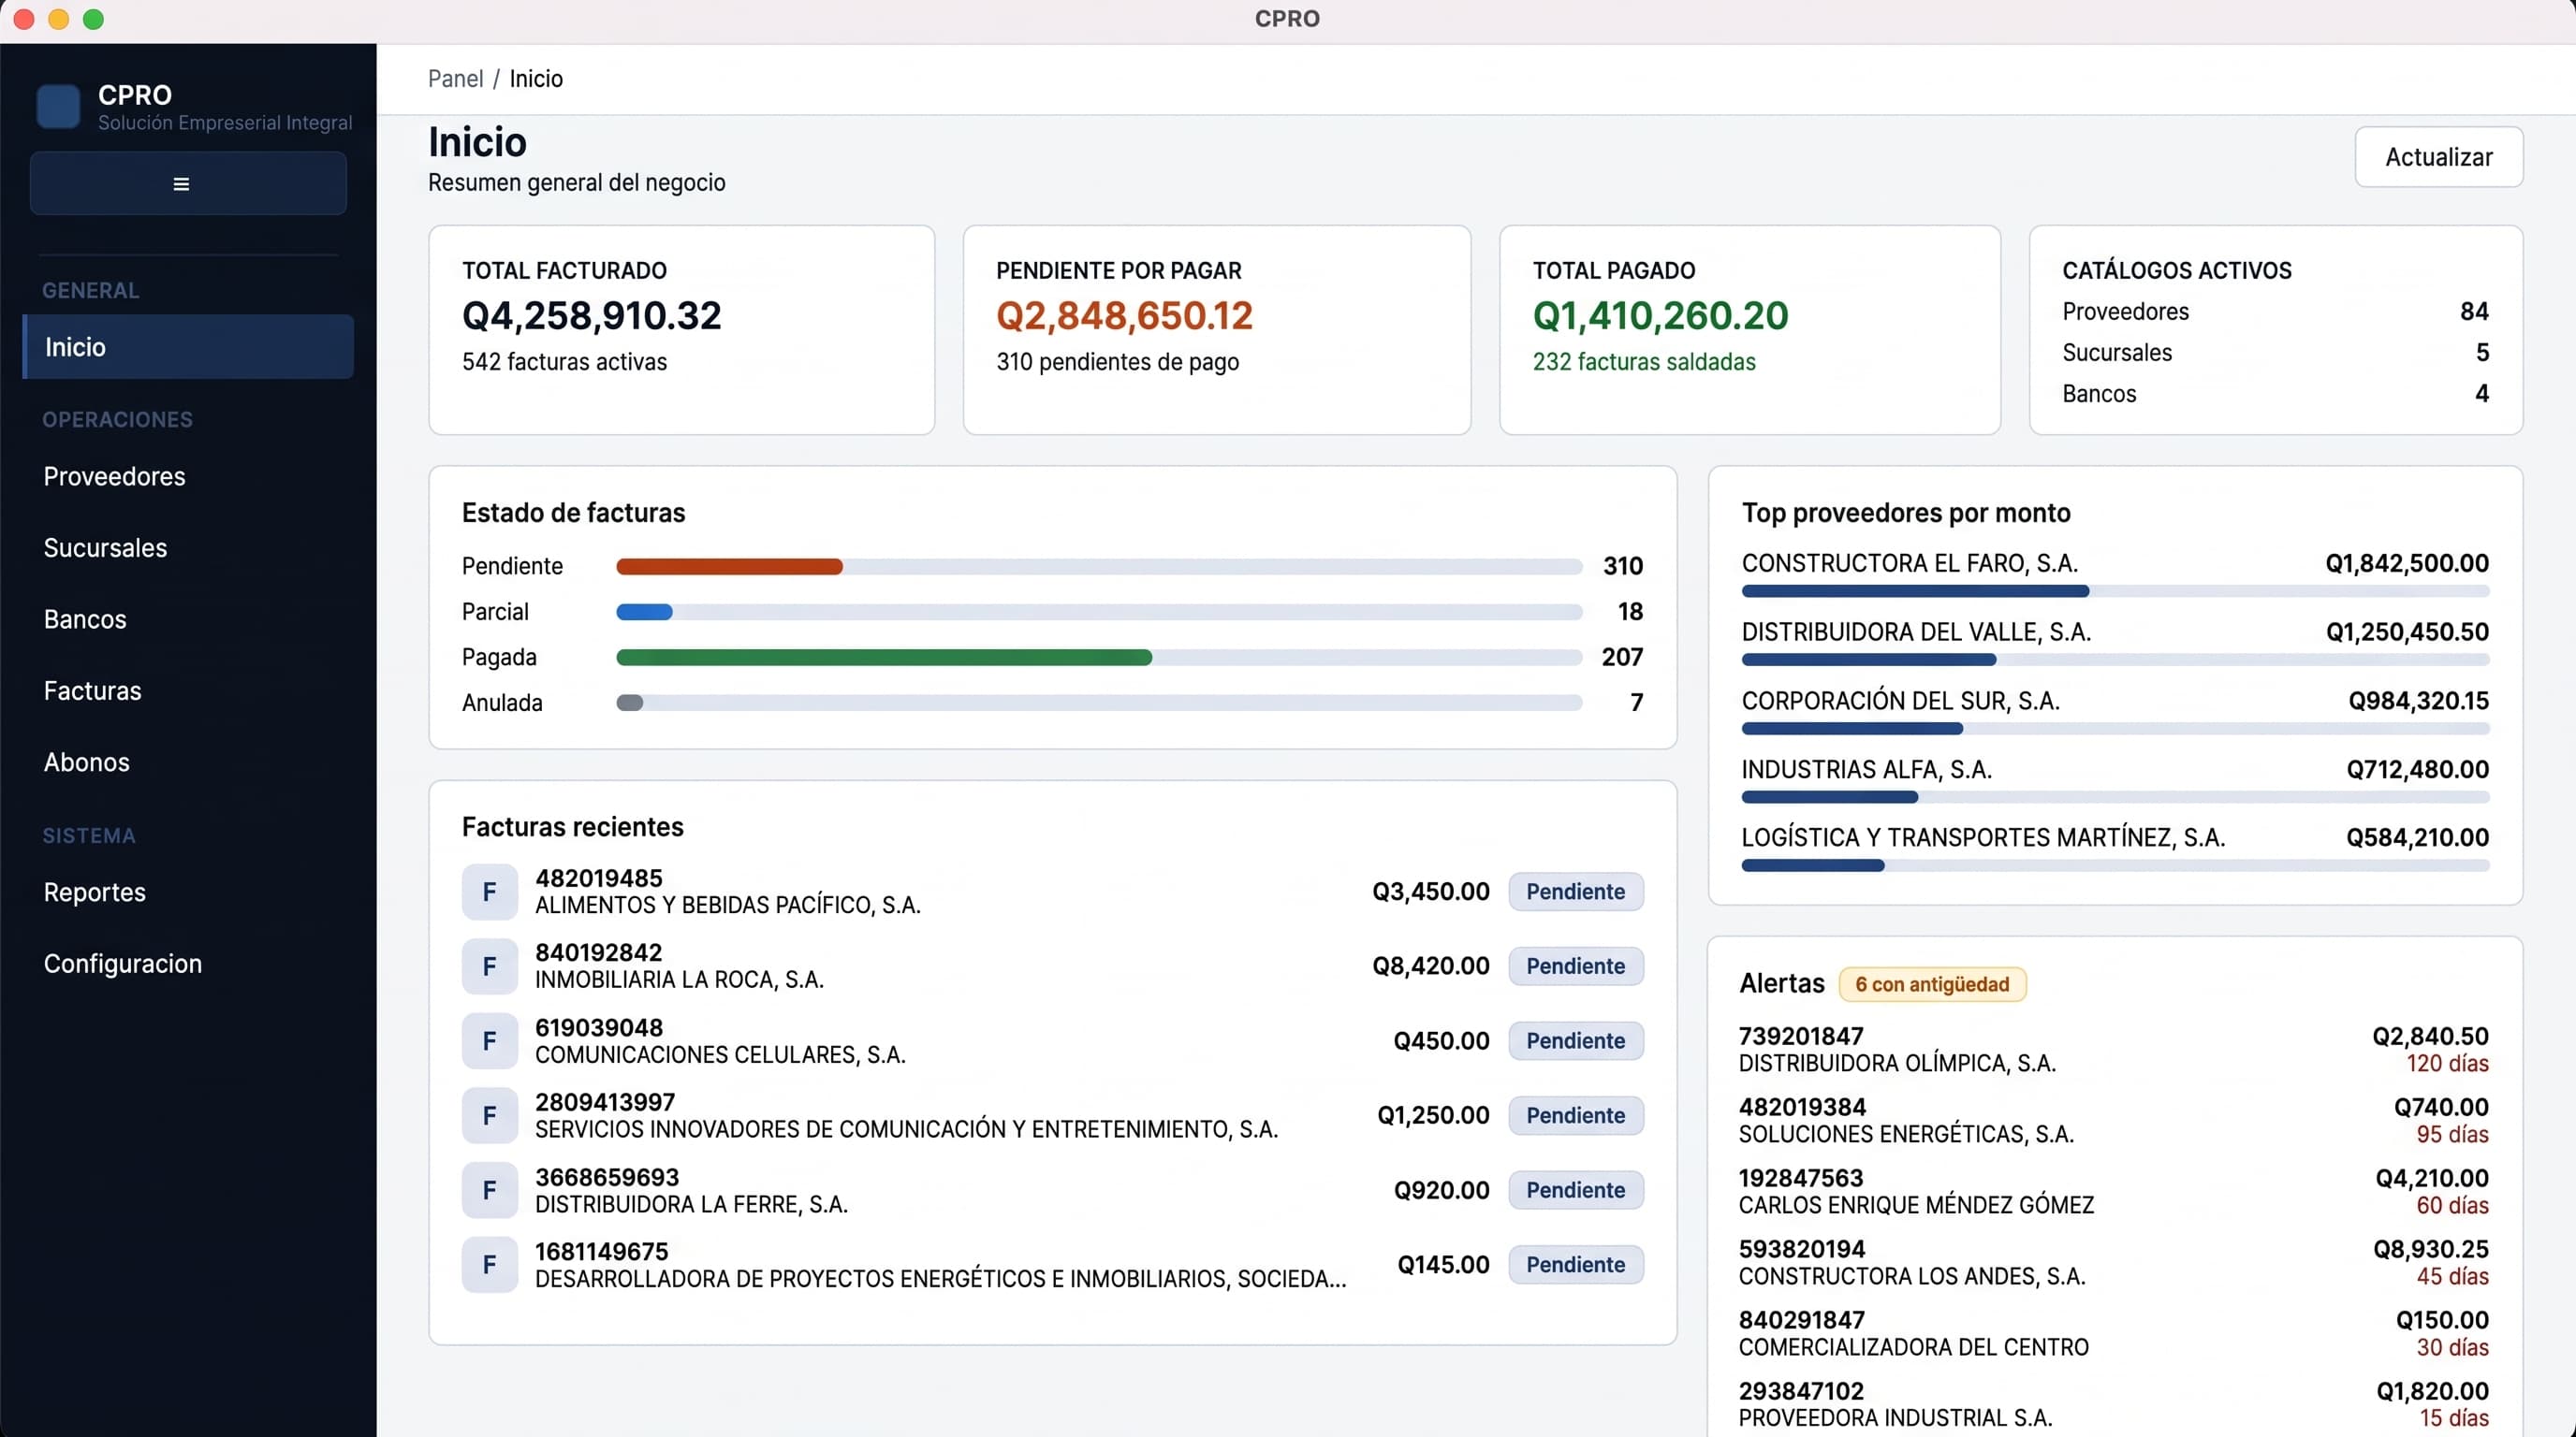Click Pendiente badge for INMOBILIARIA LA ROCA
This screenshot has width=2576, height=1437.
pyautogui.click(x=1575, y=966)
